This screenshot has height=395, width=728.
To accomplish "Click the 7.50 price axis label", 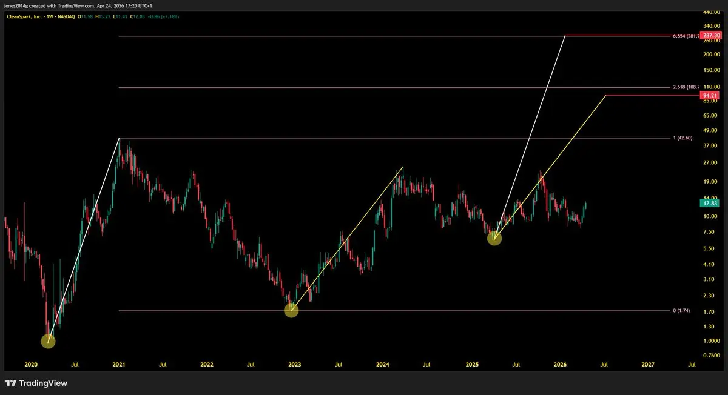I will point(708,232).
